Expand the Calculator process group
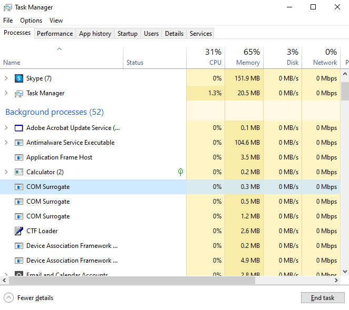The width and height of the screenshot is (349, 310). [6, 172]
